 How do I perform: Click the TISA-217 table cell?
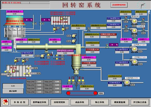tap(48, 92)
